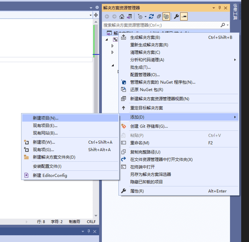Click the Sync/Refresh icon in Solution Explorer
Viewport: 249px width, 242px height.
(151, 16)
